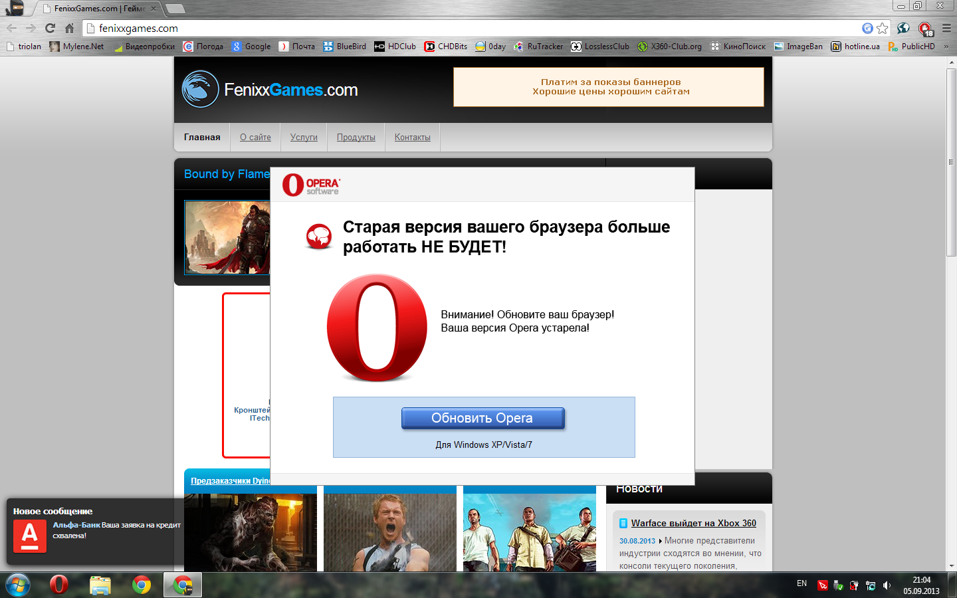Screen dimensions: 957x598
Task: Open the first Chrome taskbar icon
Action: coord(142,585)
